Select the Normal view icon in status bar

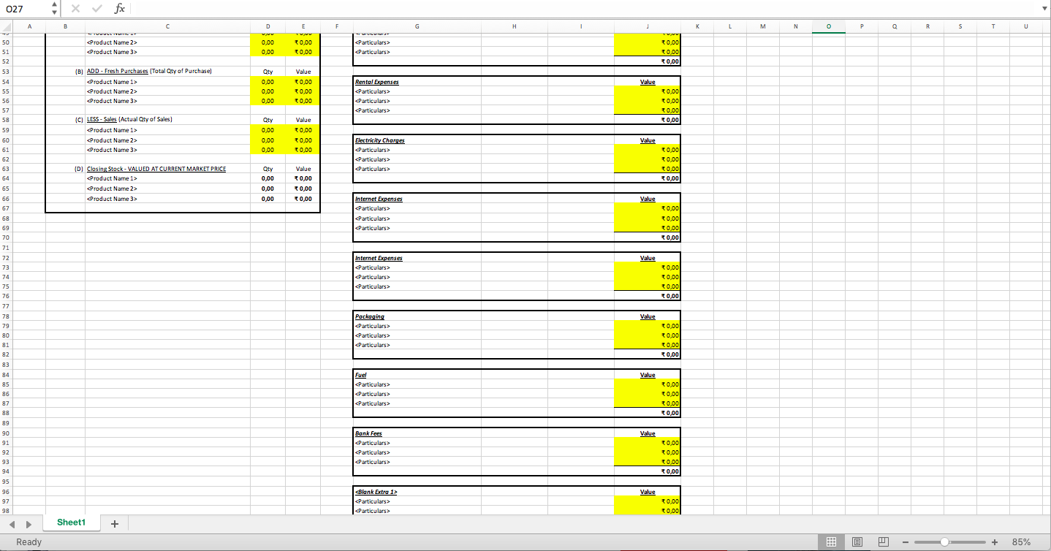tap(832, 541)
